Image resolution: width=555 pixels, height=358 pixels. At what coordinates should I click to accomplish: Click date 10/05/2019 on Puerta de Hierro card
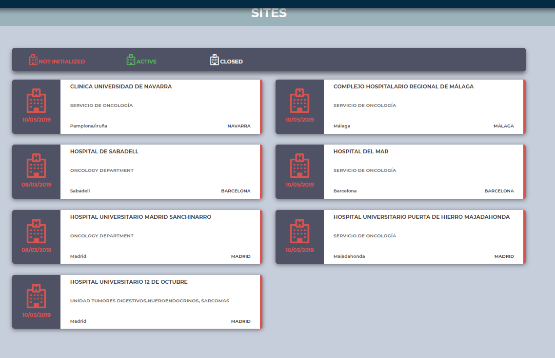pyautogui.click(x=300, y=250)
